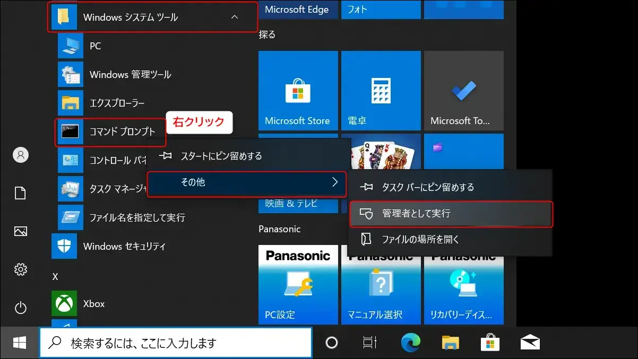638x359 pixels.
Task: Click the 探る group heading
Action: [x=267, y=35]
